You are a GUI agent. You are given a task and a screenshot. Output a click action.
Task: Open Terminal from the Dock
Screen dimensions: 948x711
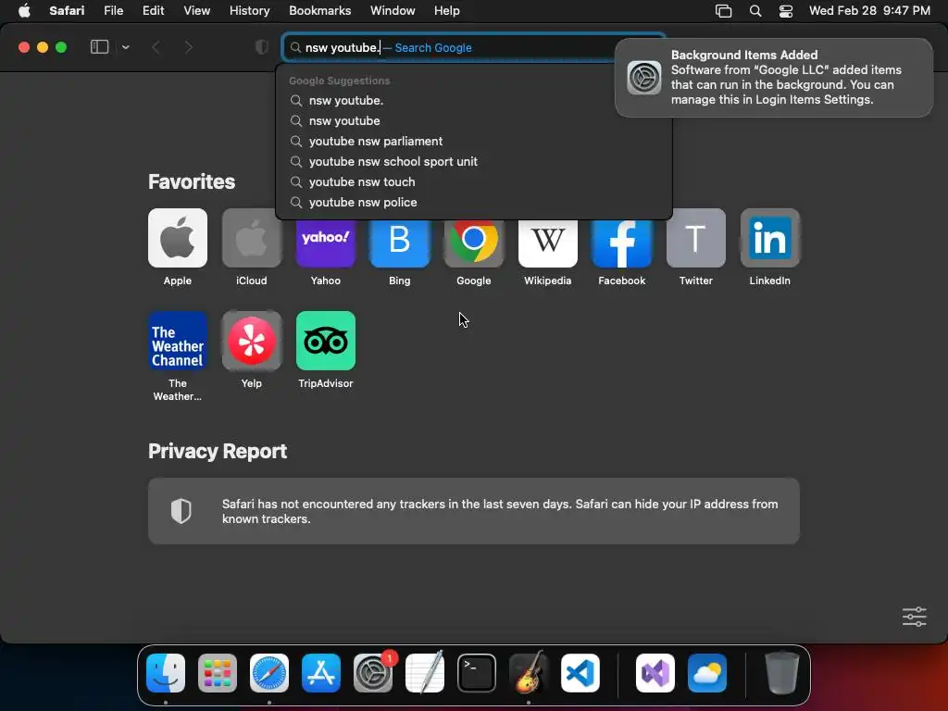click(477, 673)
